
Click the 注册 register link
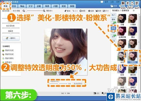[x=112, y=2]
